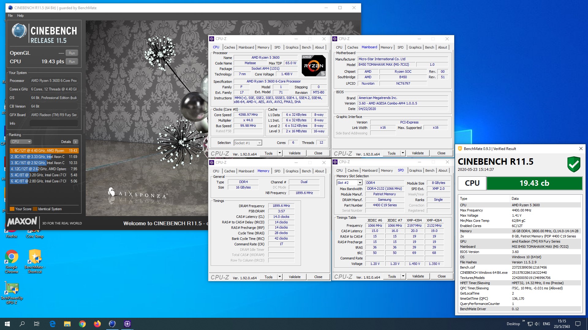Viewport: 588px width, 330px height.
Task: Select ranking entry 12C/12T AMD Opteron
Action: pyautogui.click(x=44, y=169)
